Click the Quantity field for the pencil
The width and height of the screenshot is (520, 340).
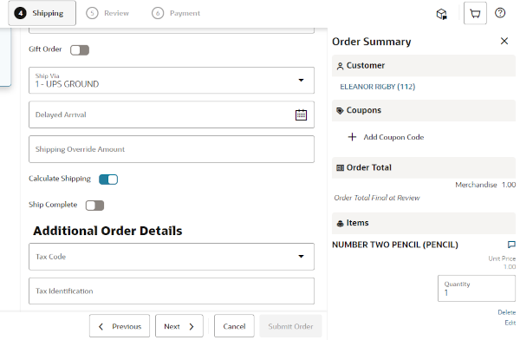(476, 288)
